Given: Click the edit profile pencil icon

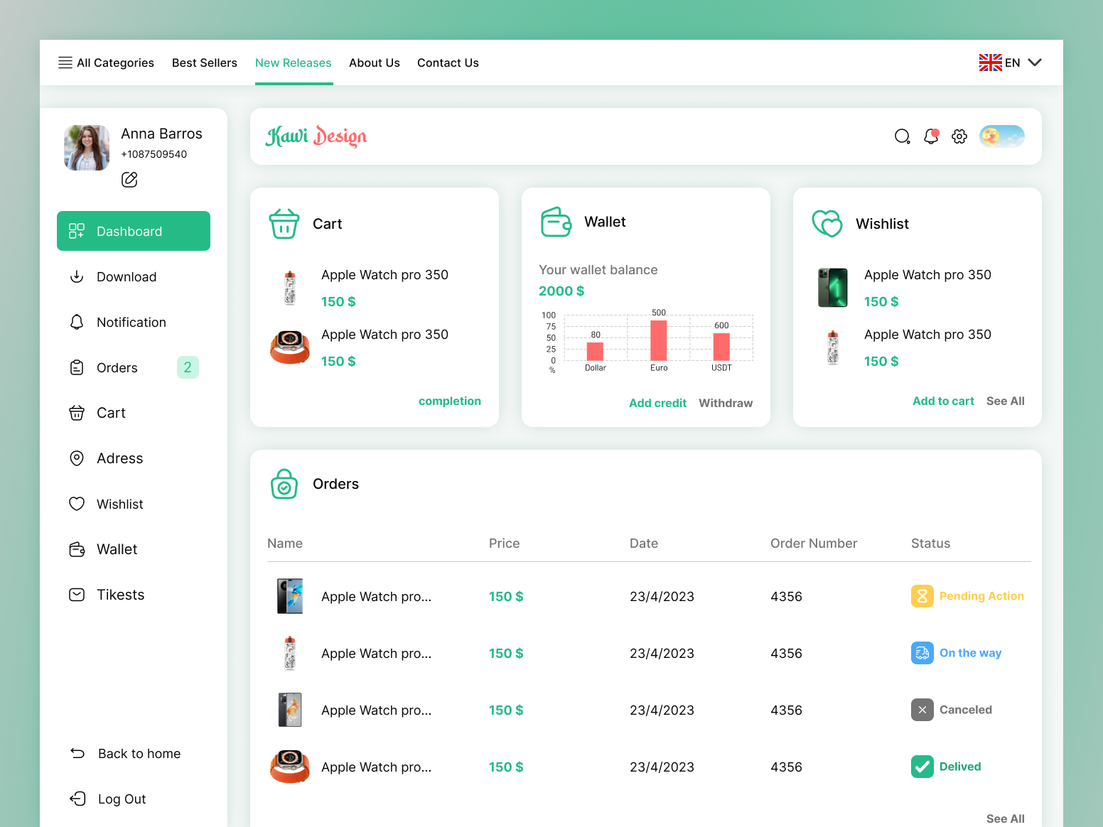Looking at the screenshot, I should (129, 180).
